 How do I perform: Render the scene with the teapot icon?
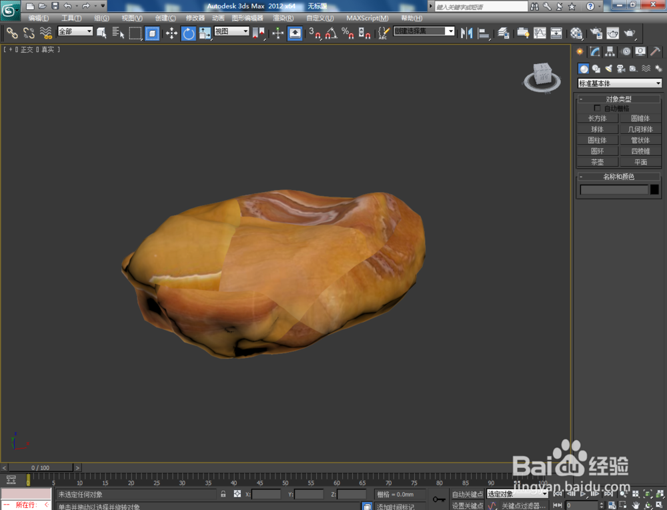[x=630, y=33]
